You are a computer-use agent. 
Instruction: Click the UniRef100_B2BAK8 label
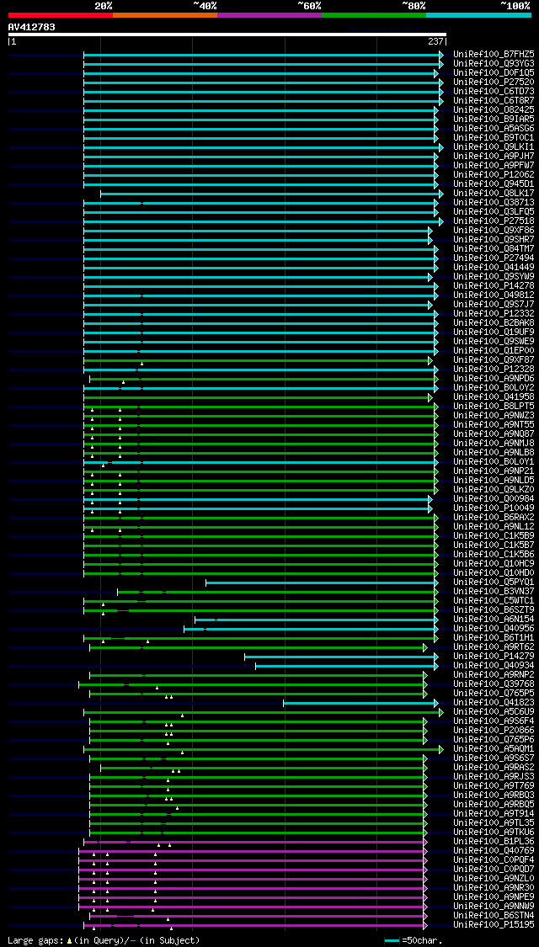(494, 323)
